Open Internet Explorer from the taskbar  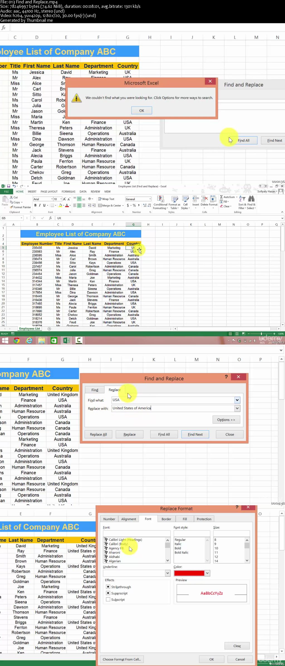coord(29,340)
